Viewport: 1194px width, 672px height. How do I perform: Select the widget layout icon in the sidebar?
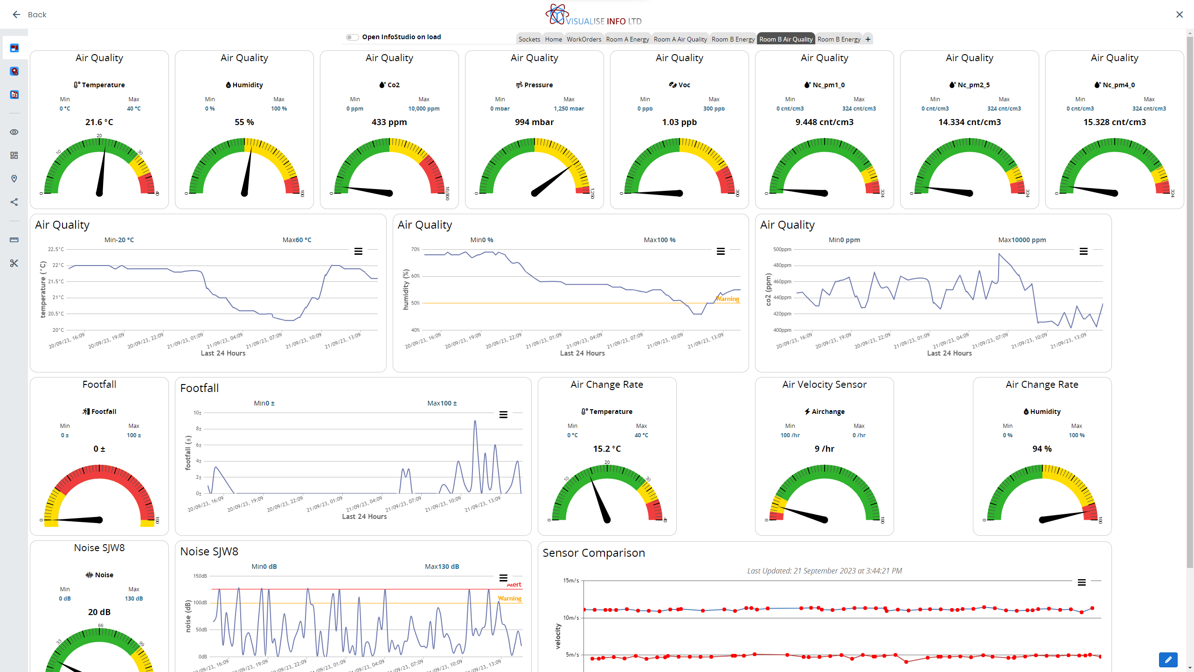pos(14,155)
